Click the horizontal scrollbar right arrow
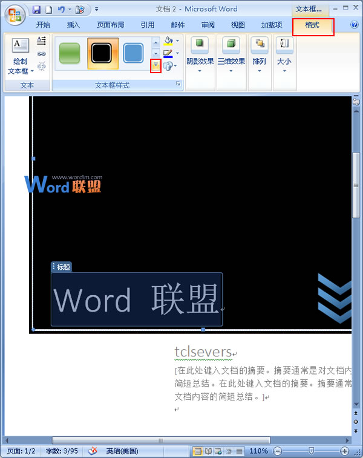 [x=347, y=440]
